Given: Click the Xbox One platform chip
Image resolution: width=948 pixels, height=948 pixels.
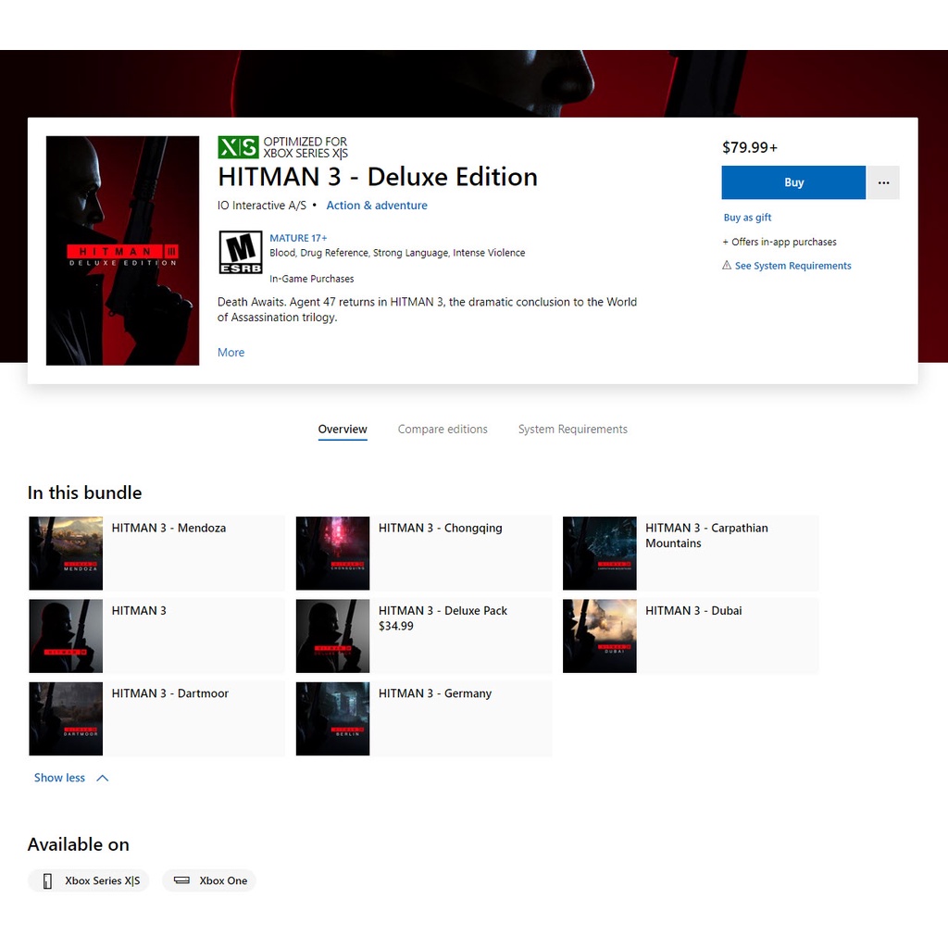Looking at the screenshot, I should [209, 880].
